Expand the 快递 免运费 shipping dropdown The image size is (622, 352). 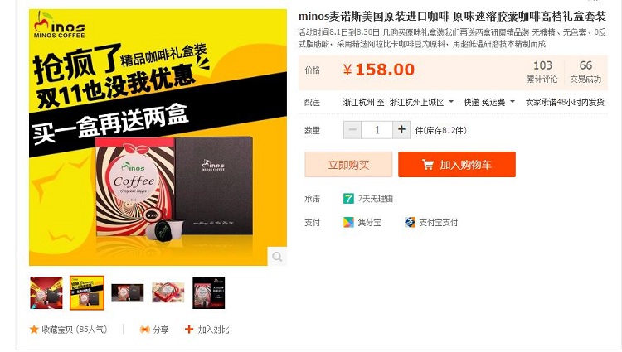513,102
